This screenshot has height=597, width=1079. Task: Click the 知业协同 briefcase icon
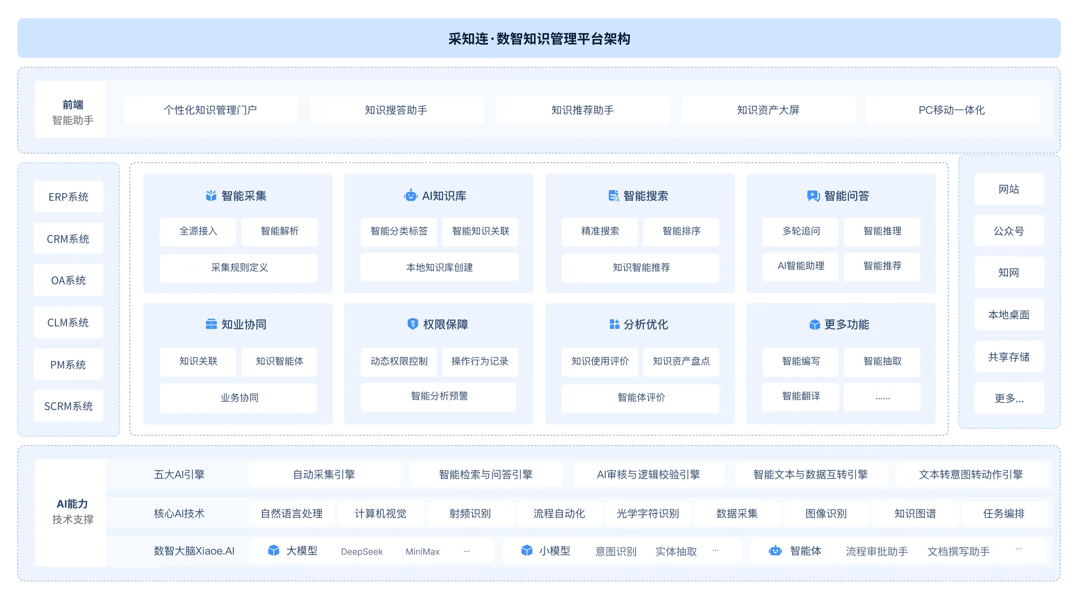point(211,324)
